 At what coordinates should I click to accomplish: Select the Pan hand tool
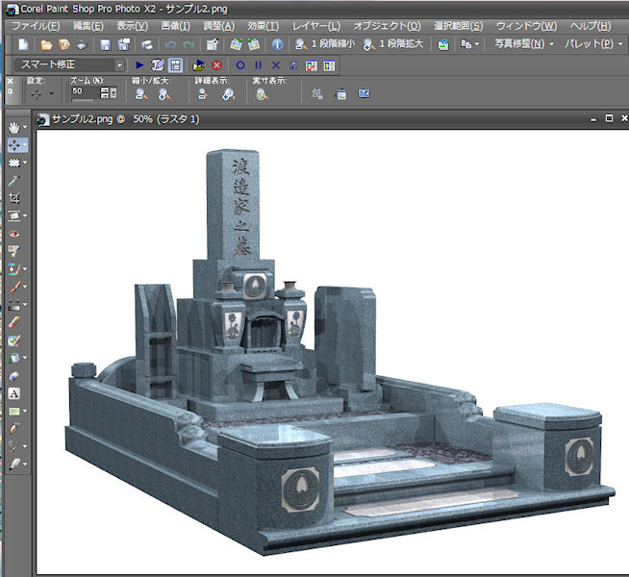(x=14, y=128)
